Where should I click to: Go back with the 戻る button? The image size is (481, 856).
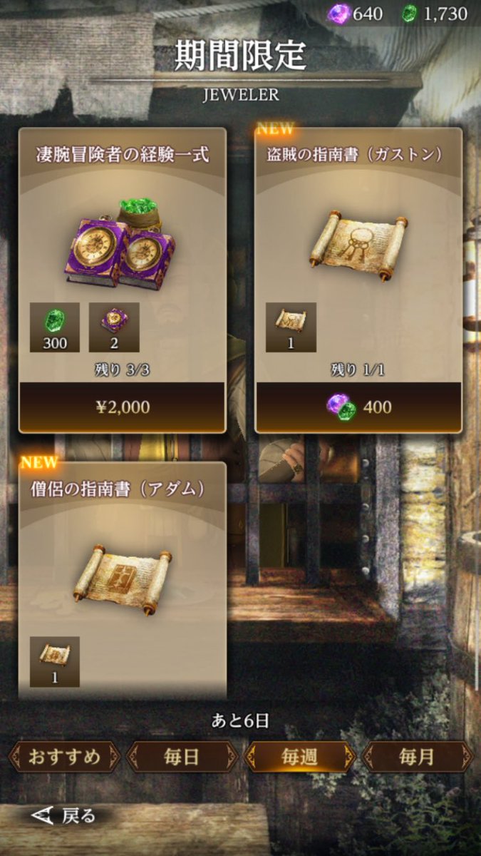[x=63, y=815]
